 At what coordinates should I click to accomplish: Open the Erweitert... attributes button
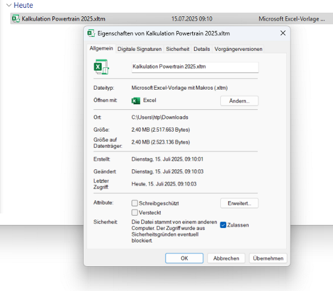[240, 203]
